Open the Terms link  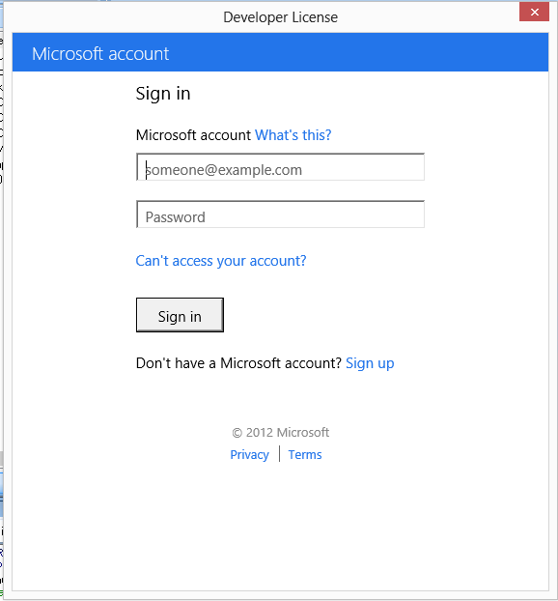305,454
